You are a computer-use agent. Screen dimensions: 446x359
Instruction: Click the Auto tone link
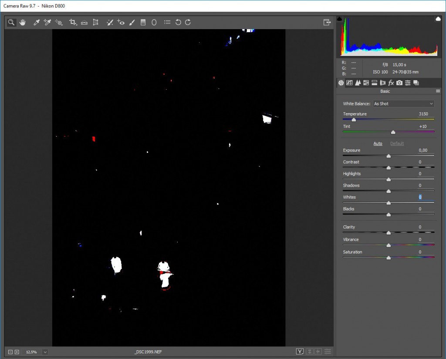(x=378, y=144)
